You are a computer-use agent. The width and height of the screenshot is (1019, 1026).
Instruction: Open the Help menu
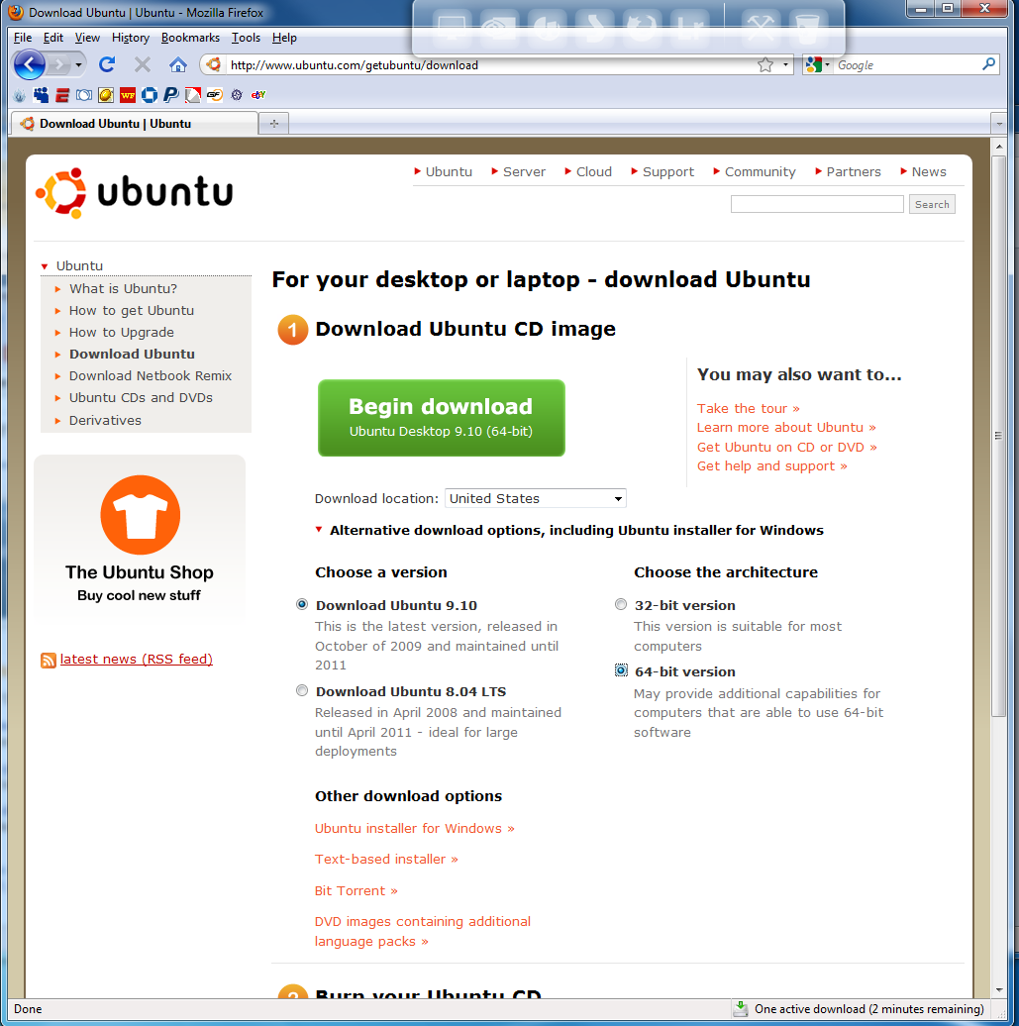(x=284, y=38)
